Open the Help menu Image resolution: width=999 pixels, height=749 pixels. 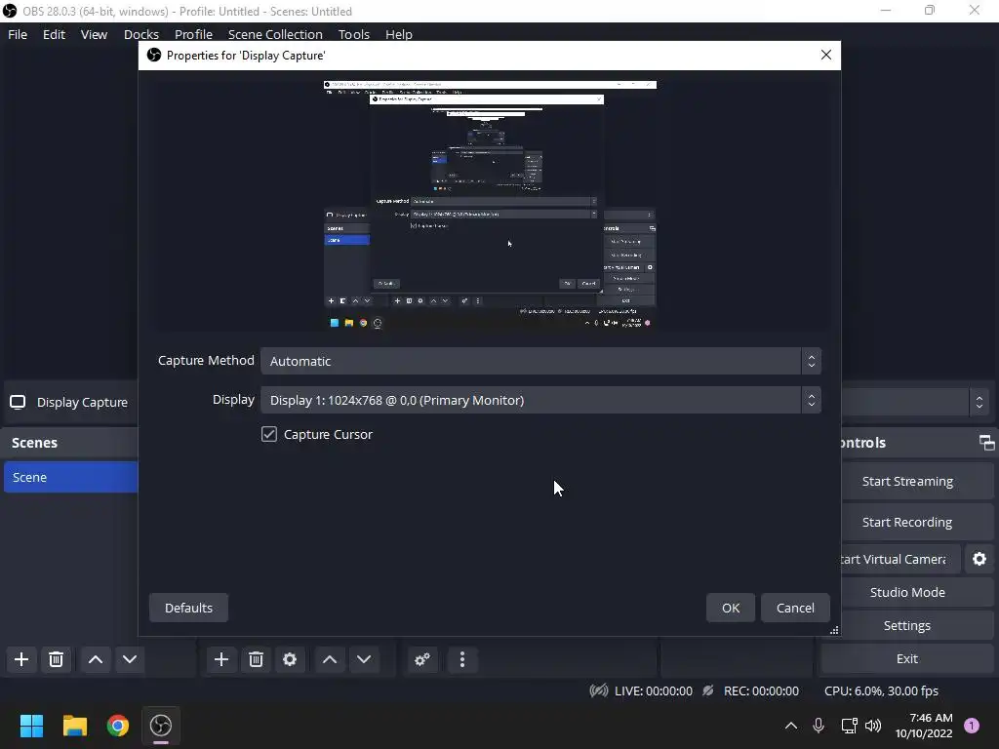399,34
